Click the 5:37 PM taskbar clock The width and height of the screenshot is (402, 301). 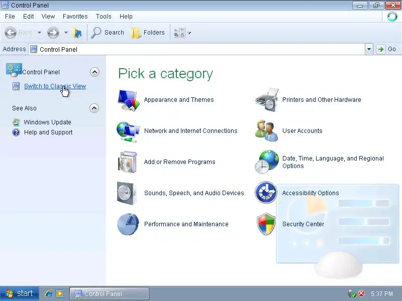point(382,294)
